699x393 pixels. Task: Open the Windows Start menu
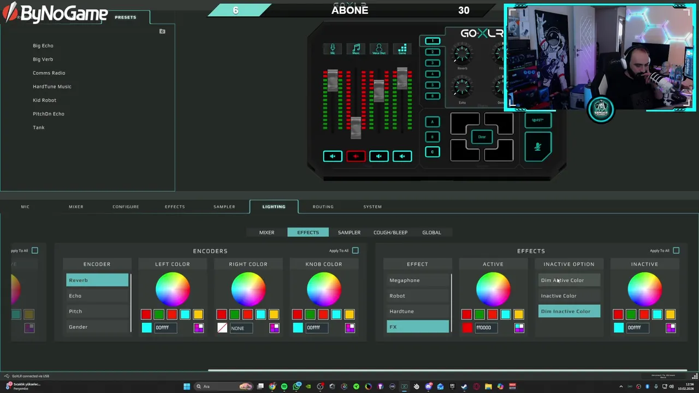(187, 386)
